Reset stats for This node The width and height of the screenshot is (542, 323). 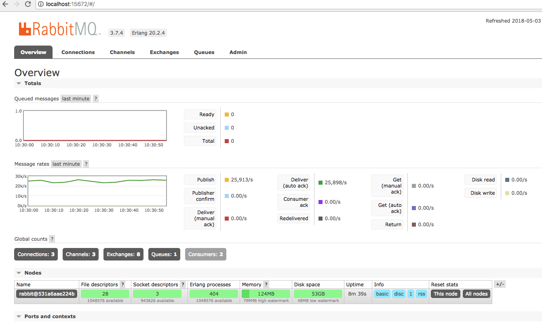tap(445, 294)
